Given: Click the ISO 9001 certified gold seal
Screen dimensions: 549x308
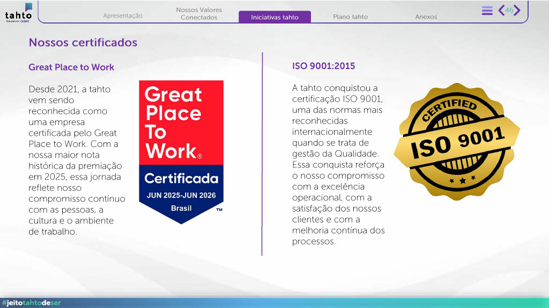Looking at the screenshot, I should pos(457,142).
